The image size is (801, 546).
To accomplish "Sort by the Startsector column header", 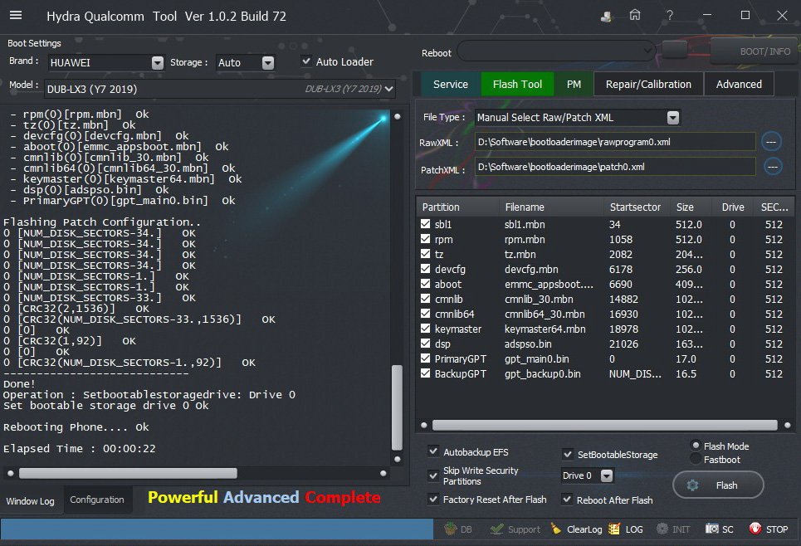I will coord(637,207).
